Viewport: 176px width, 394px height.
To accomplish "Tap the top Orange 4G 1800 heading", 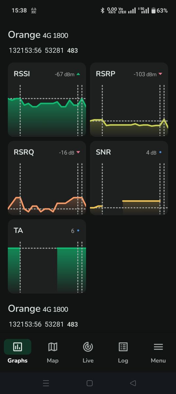I will click(x=38, y=35).
